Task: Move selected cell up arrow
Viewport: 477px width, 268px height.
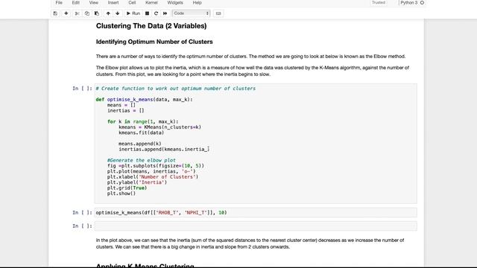Action: (108, 13)
